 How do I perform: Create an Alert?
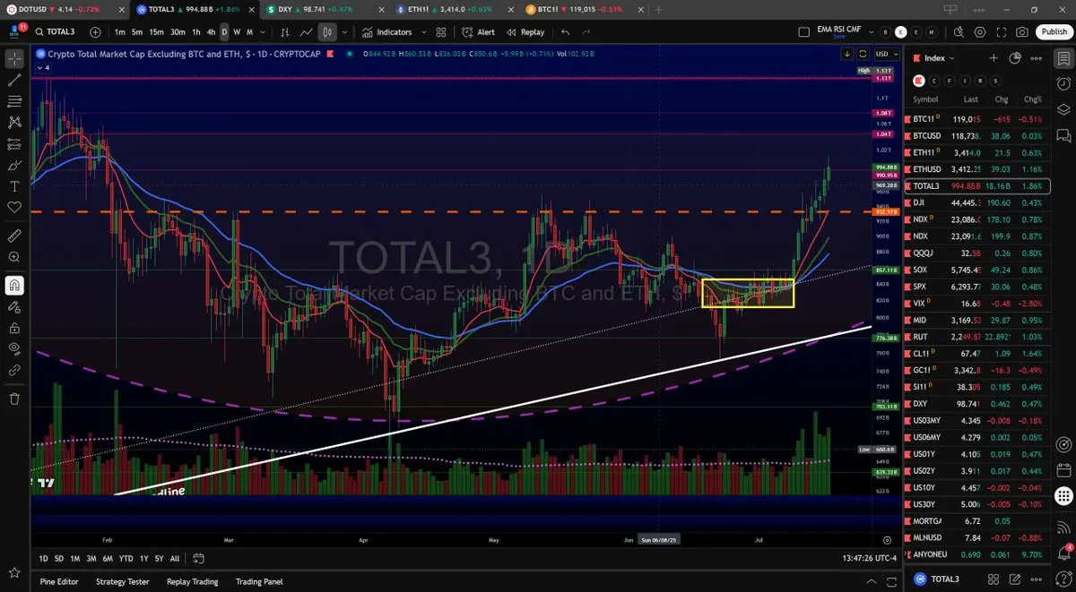(479, 32)
